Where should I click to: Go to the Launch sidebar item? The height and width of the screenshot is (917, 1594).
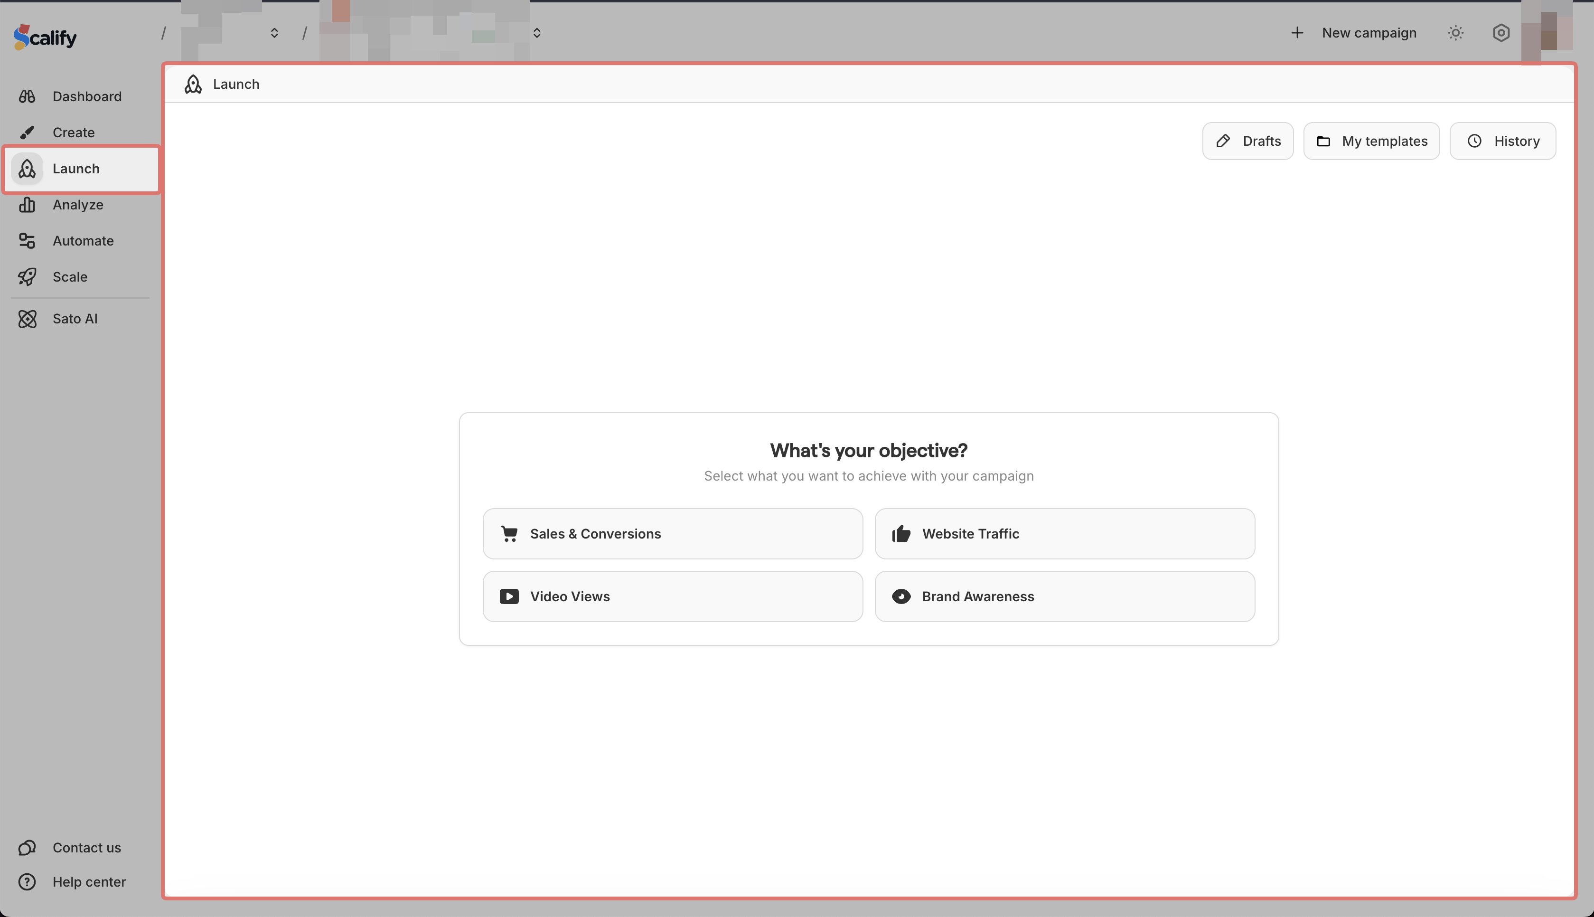75,169
